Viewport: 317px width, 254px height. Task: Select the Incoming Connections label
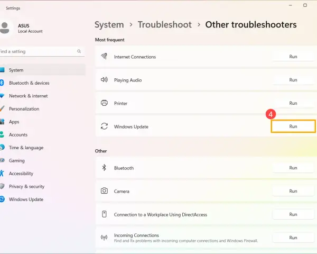(136, 235)
